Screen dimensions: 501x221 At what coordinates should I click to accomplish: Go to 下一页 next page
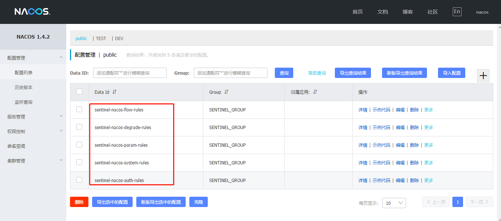480,202
